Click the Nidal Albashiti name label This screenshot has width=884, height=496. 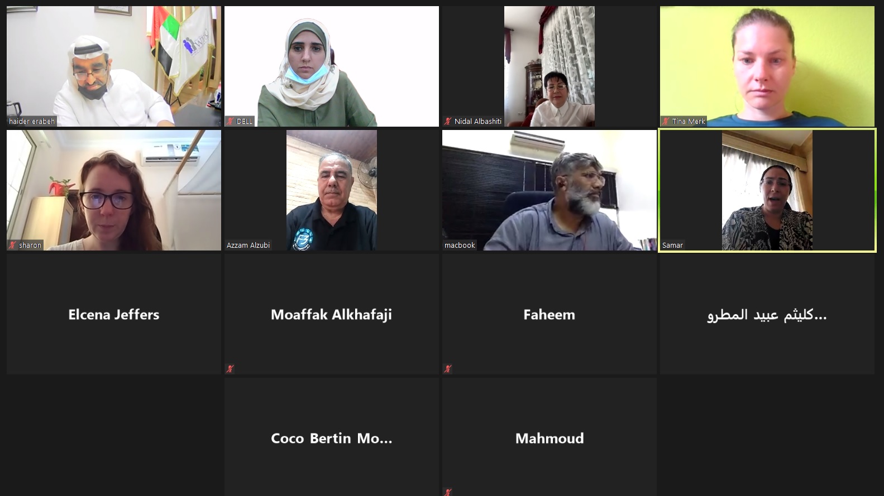pos(478,121)
